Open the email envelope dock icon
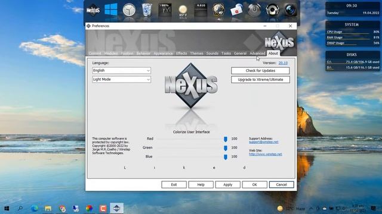 tap(236, 10)
